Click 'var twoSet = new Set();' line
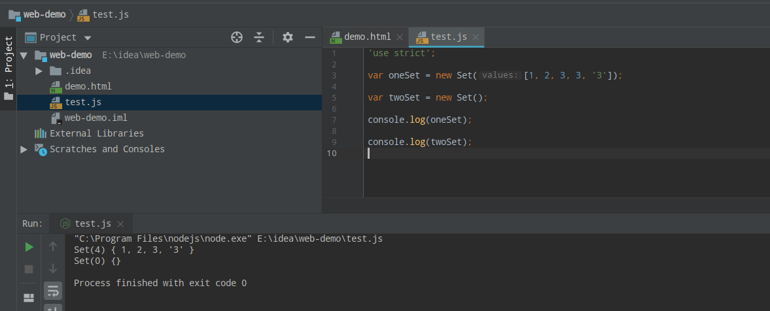 (428, 97)
